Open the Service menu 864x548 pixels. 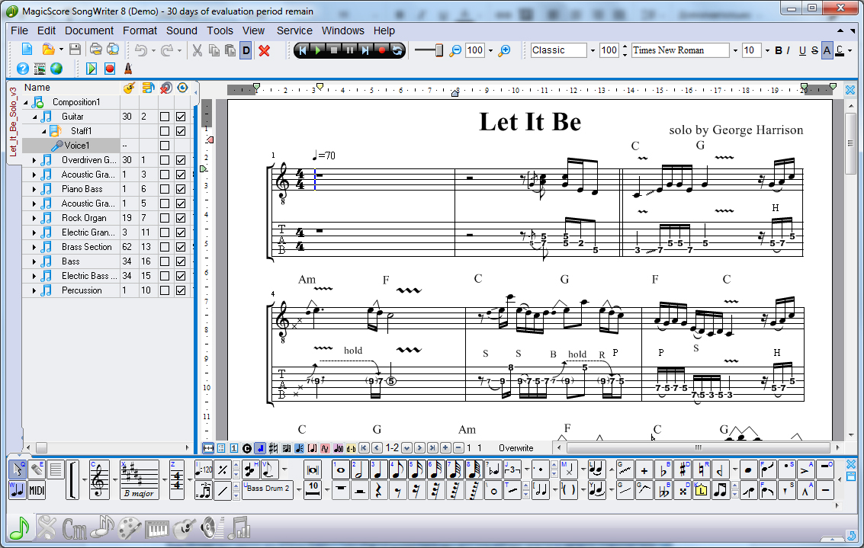pyautogui.click(x=294, y=30)
